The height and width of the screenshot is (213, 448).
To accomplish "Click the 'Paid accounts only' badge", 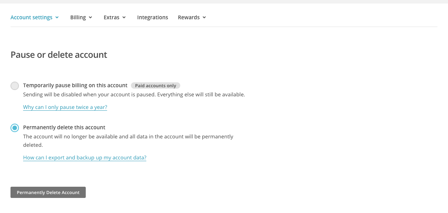I will [x=156, y=85].
